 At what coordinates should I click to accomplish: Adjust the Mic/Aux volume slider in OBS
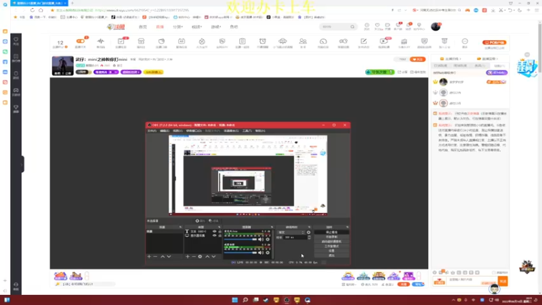click(x=241, y=239)
